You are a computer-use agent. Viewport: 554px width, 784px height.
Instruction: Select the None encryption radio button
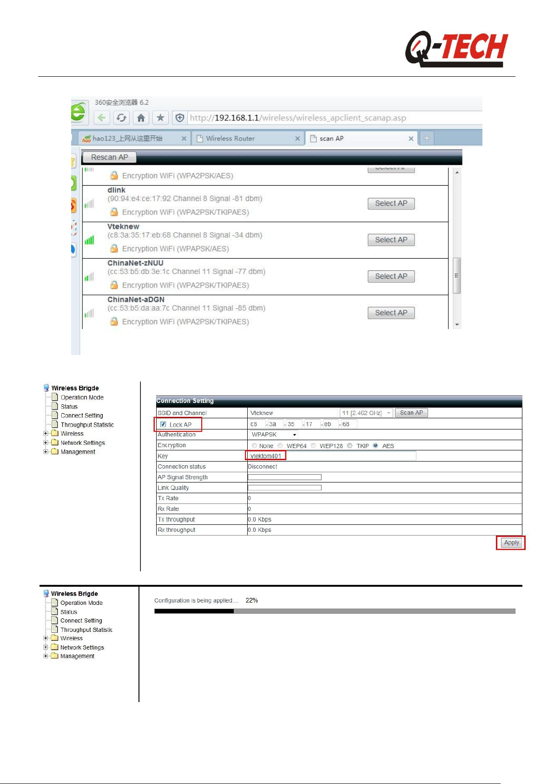pos(254,446)
